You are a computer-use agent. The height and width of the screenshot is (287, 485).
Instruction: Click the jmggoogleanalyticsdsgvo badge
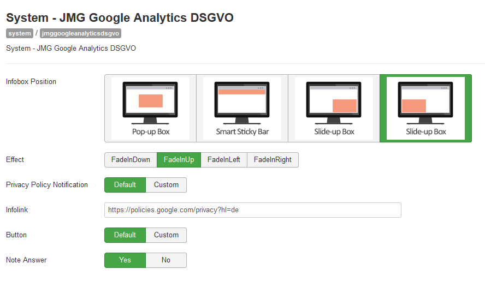(80, 33)
